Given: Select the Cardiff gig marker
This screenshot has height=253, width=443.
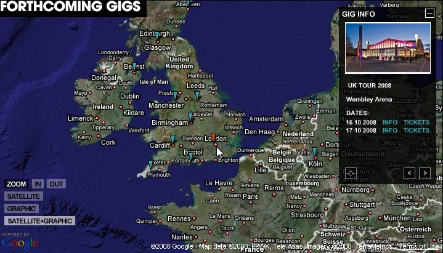Looking at the screenshot, I should [173, 139].
